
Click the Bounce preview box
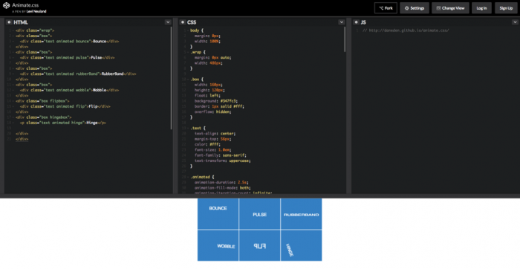point(218,214)
